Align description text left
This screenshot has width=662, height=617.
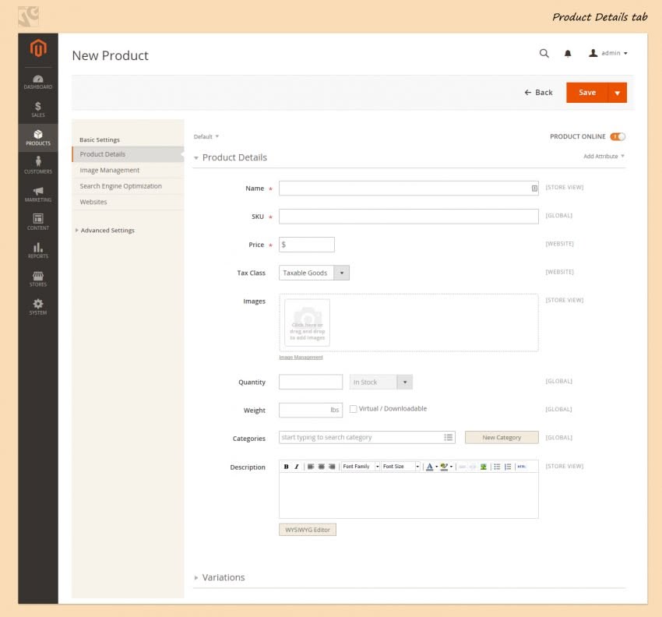pos(311,467)
